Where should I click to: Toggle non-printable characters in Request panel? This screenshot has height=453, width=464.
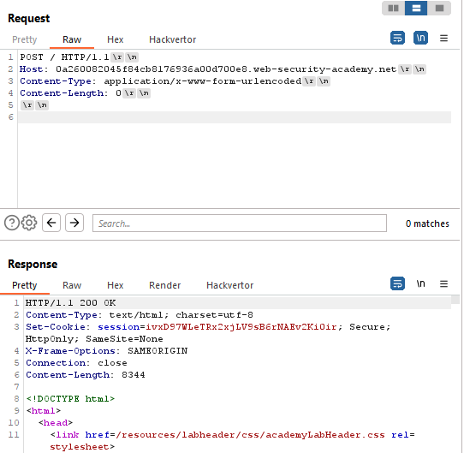click(421, 39)
